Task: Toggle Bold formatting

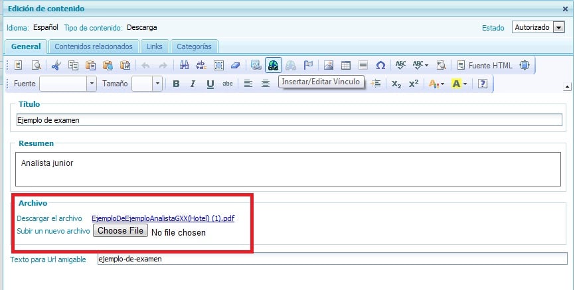Action: (x=176, y=84)
